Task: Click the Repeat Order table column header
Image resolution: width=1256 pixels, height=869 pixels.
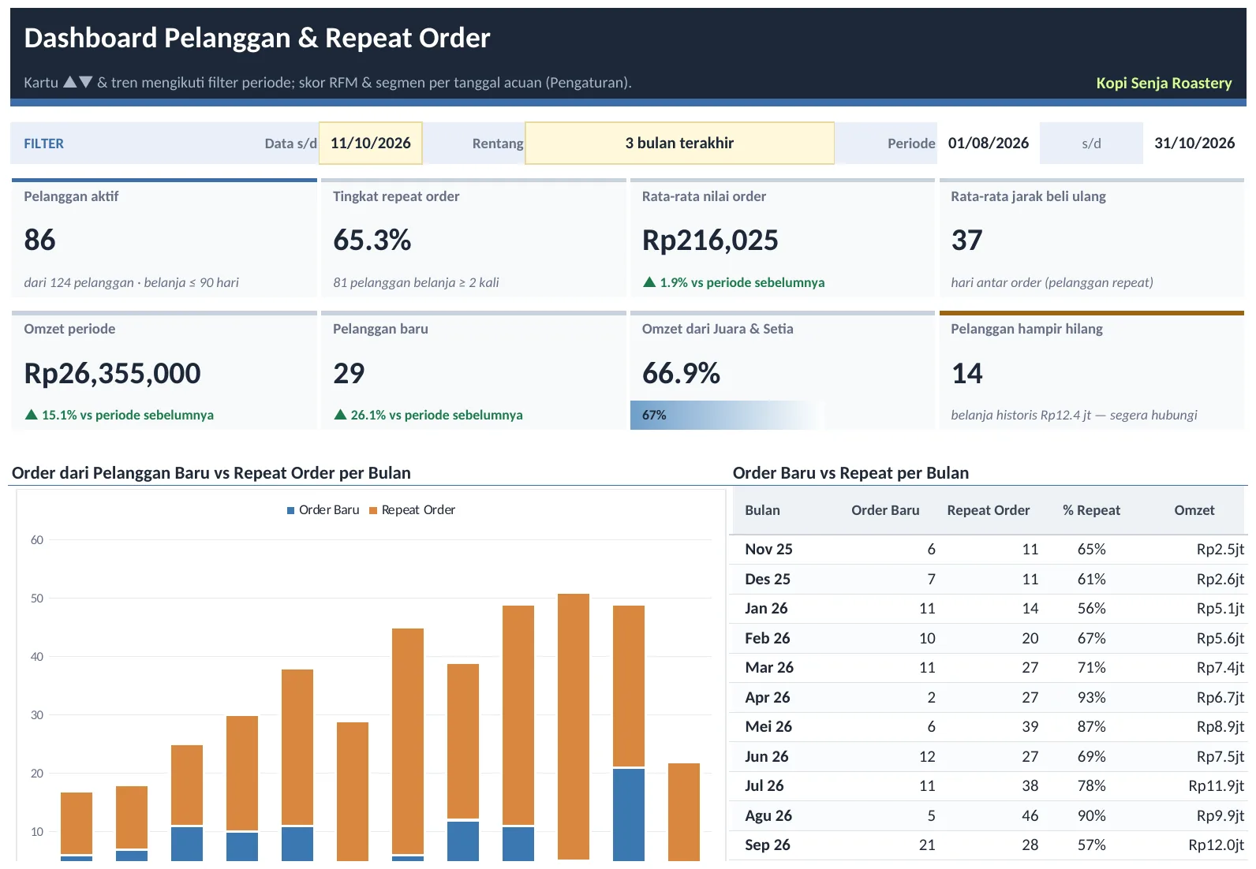Action: (x=989, y=510)
